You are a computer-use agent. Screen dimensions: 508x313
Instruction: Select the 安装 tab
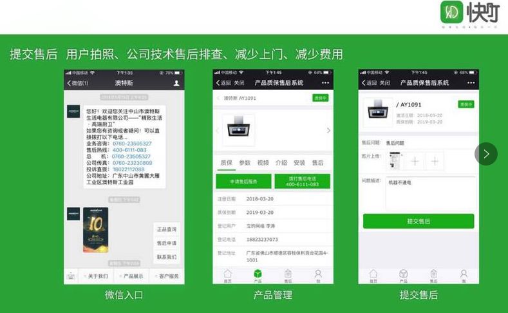coord(299,163)
